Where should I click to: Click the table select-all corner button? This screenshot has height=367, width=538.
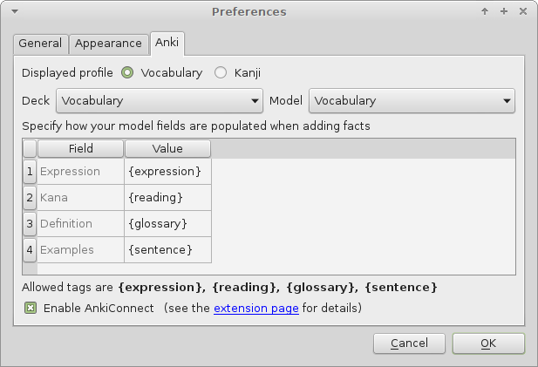30,149
